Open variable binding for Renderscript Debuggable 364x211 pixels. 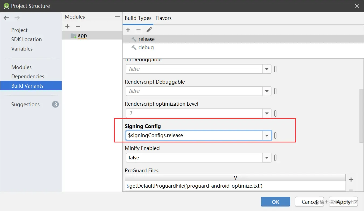(275, 91)
